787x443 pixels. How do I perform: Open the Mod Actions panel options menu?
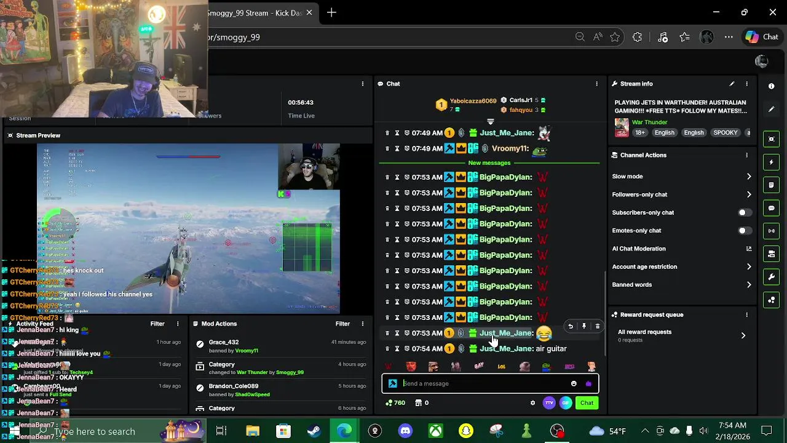[363, 324]
